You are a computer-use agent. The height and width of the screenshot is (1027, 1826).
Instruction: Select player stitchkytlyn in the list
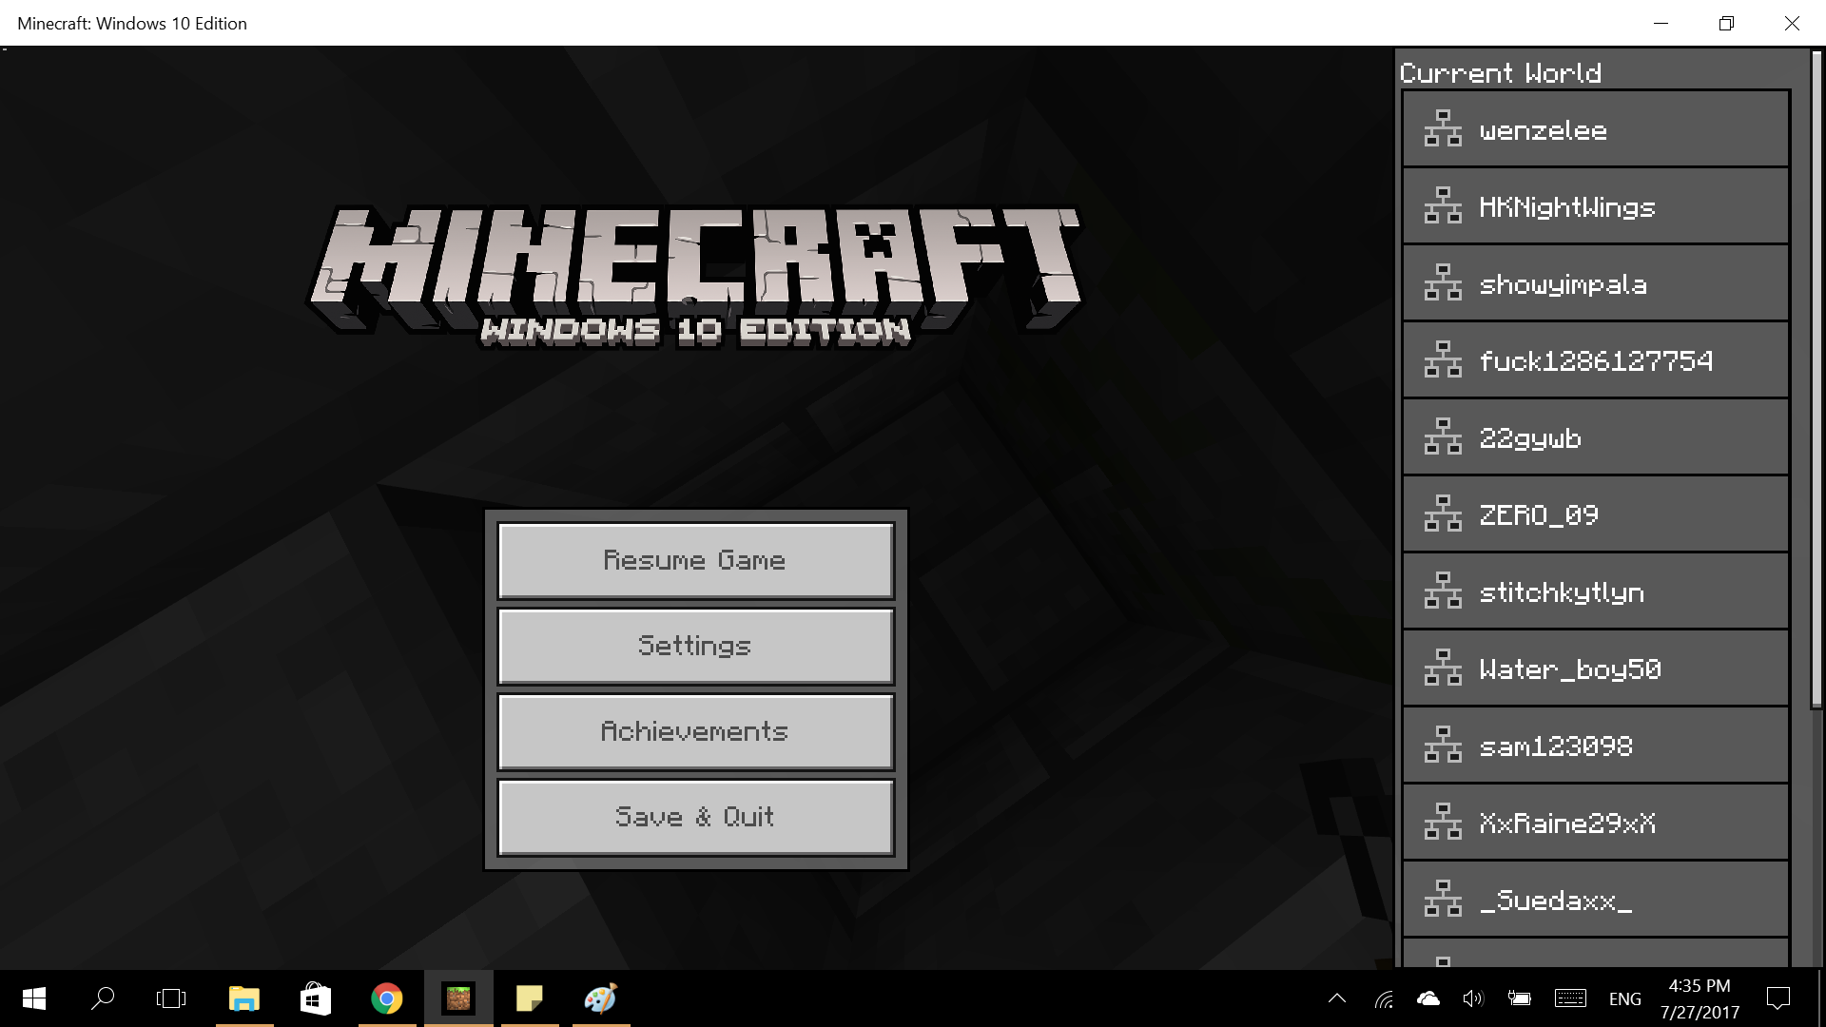point(1596,591)
